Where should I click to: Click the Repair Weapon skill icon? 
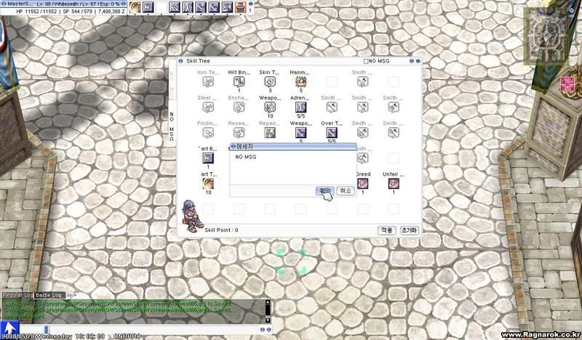pos(270,132)
